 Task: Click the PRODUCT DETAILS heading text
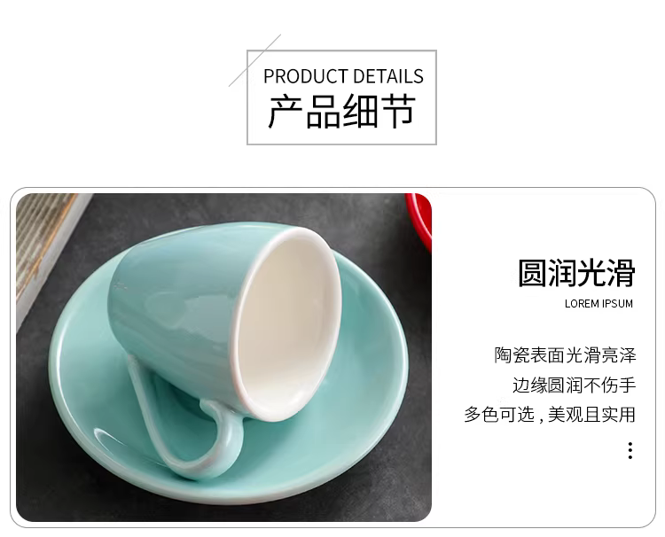pos(343,76)
